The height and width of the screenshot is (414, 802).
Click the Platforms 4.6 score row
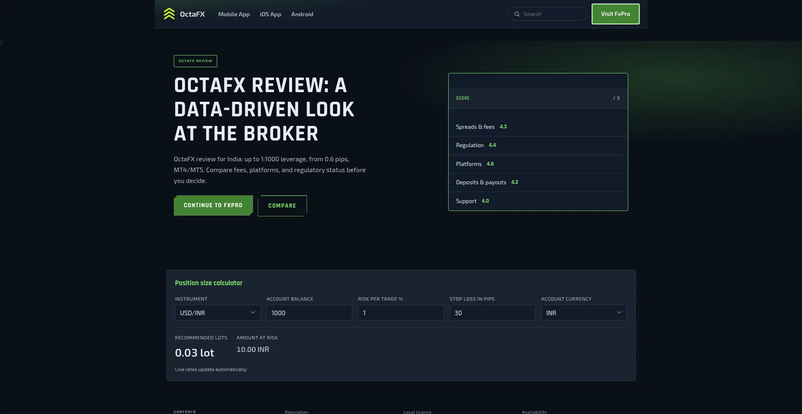(538, 164)
